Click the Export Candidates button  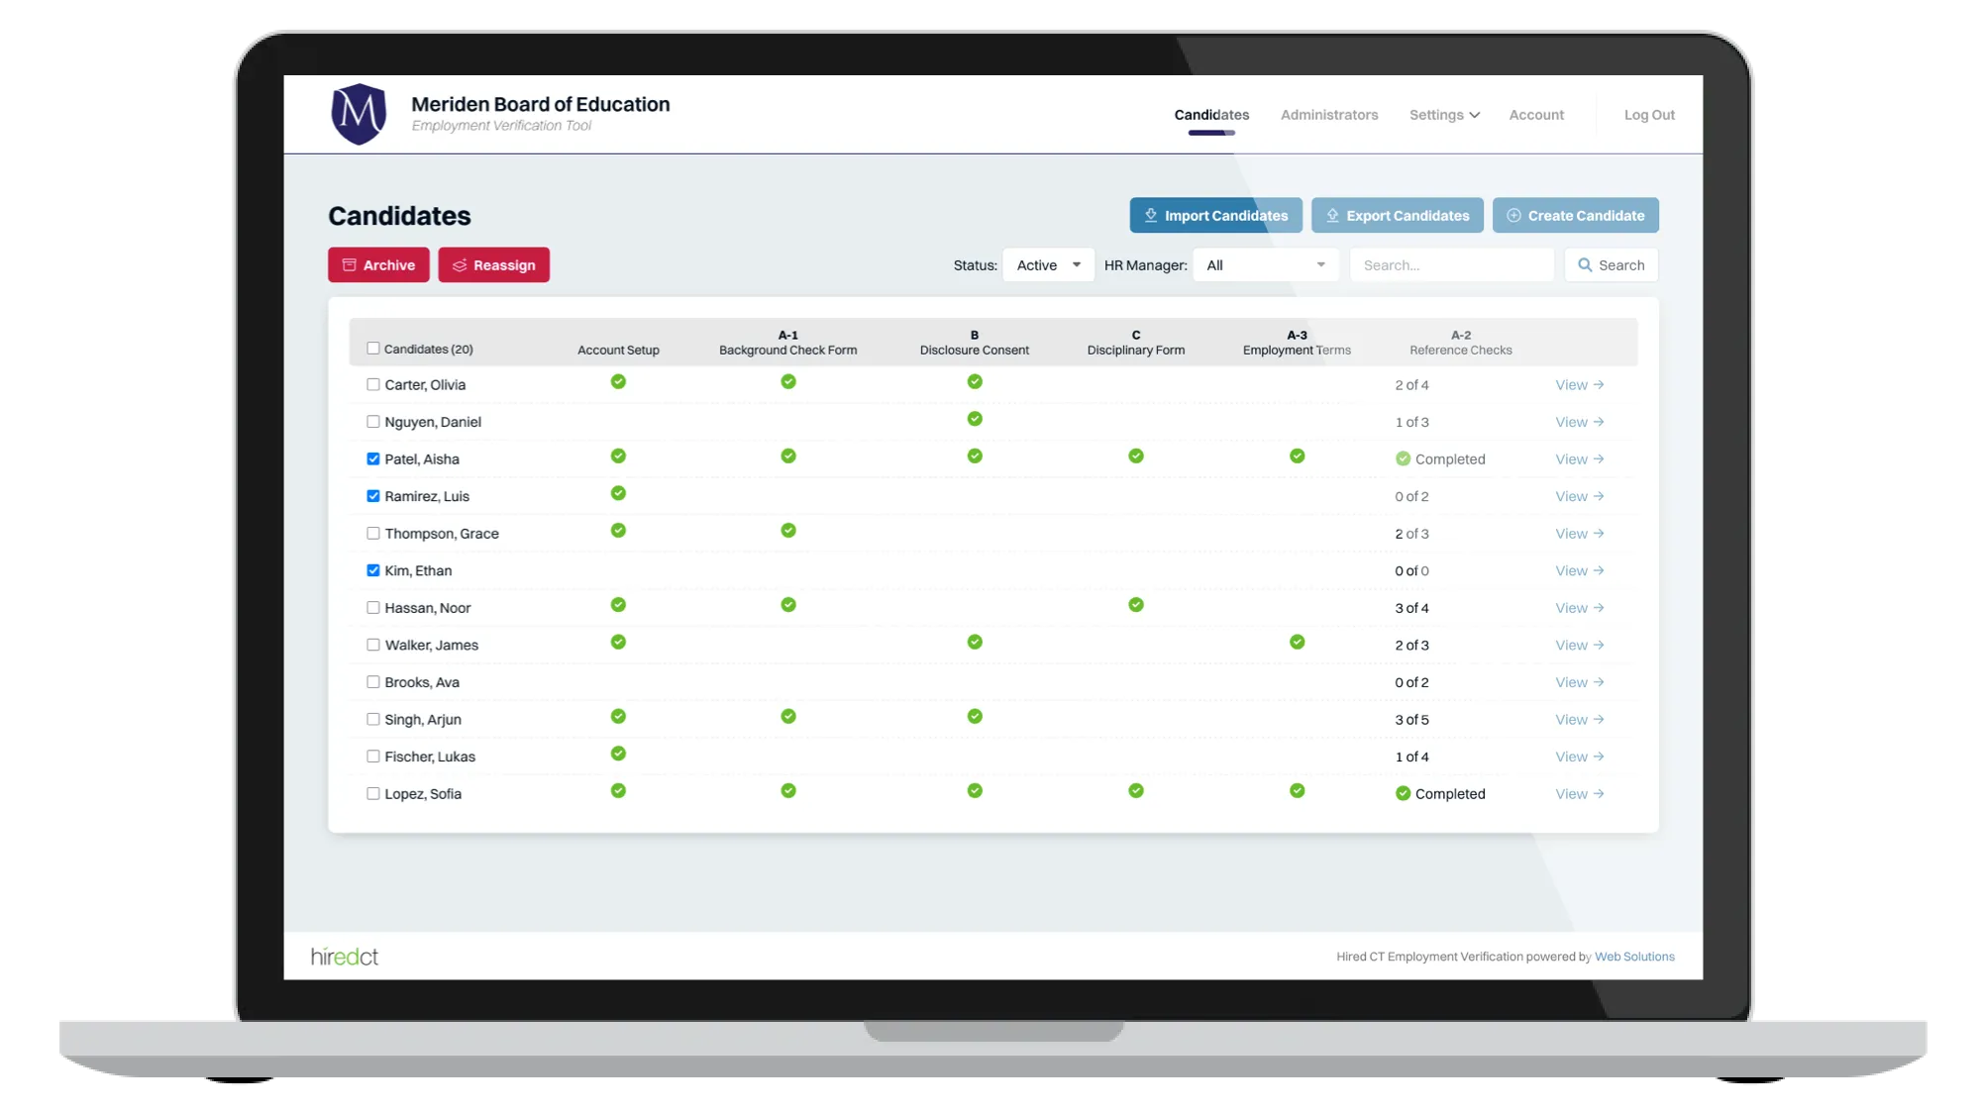coord(1397,215)
